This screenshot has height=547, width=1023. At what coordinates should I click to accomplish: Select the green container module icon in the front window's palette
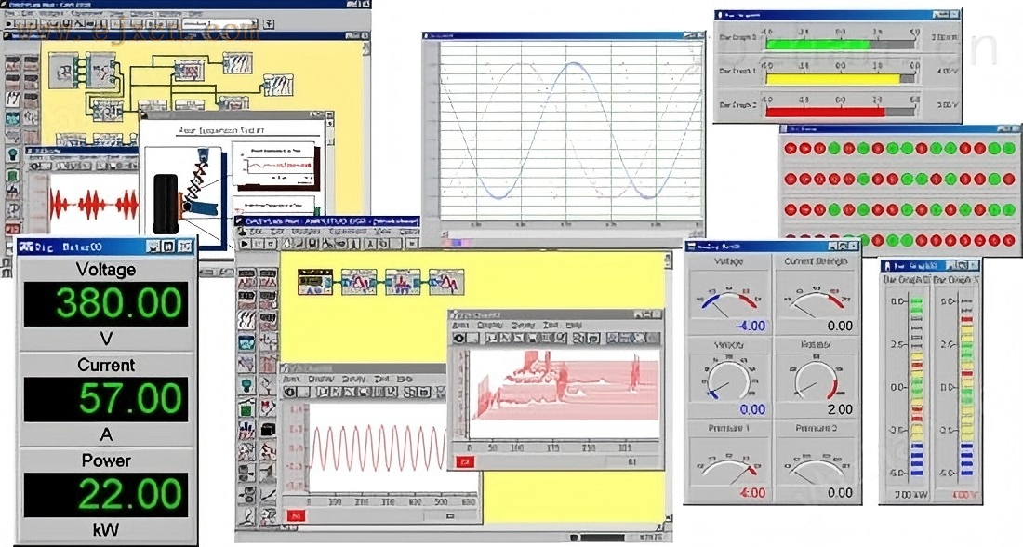click(246, 408)
